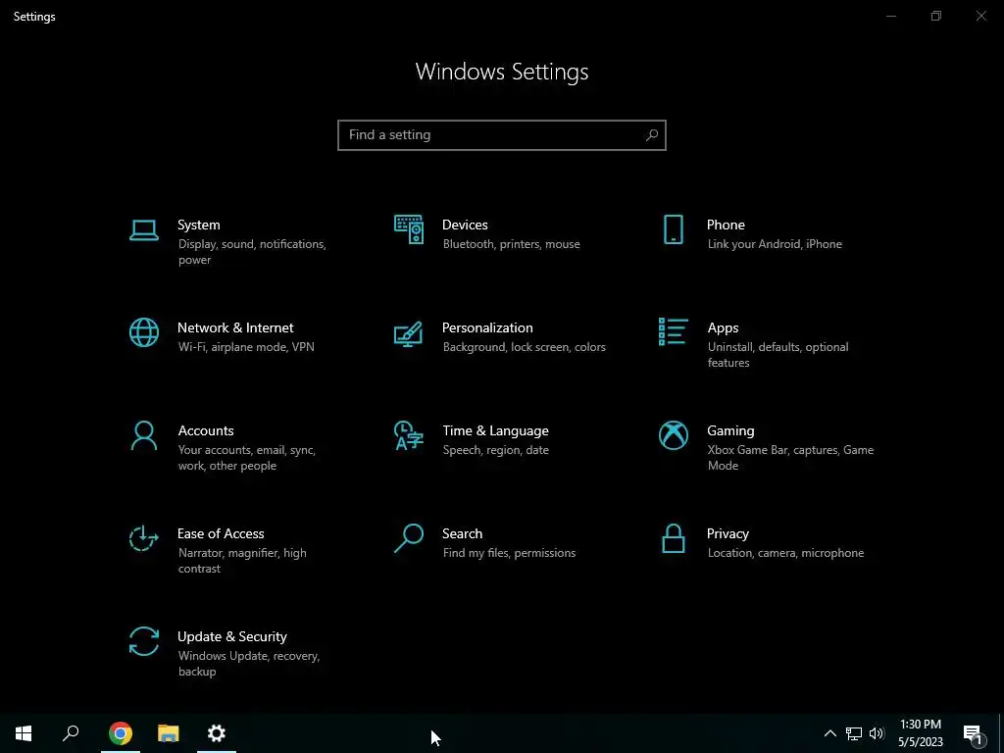Image resolution: width=1004 pixels, height=753 pixels.
Task: Open the Action Center notification icon
Action: tap(974, 733)
